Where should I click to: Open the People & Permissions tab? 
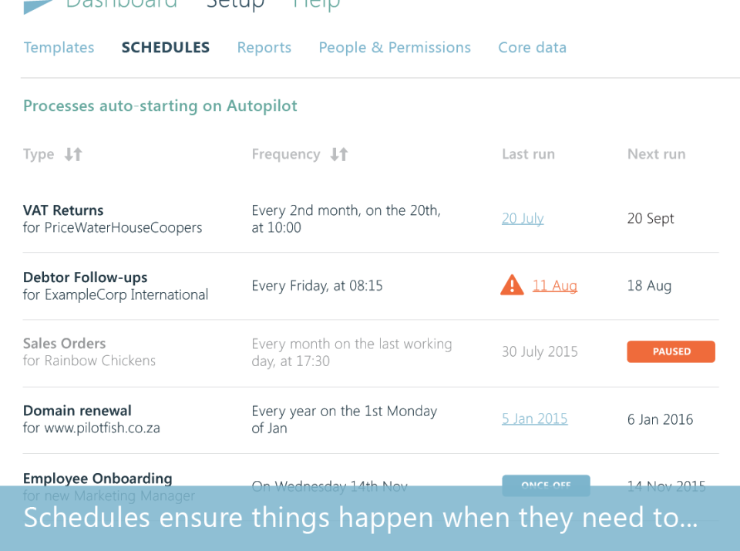[x=395, y=47]
